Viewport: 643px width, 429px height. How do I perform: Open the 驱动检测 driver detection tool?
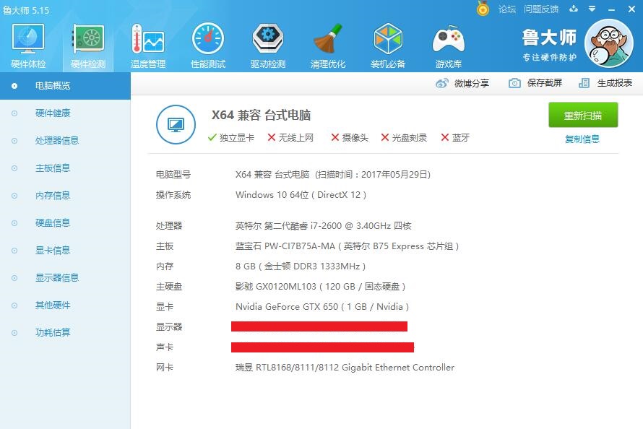pyautogui.click(x=268, y=46)
